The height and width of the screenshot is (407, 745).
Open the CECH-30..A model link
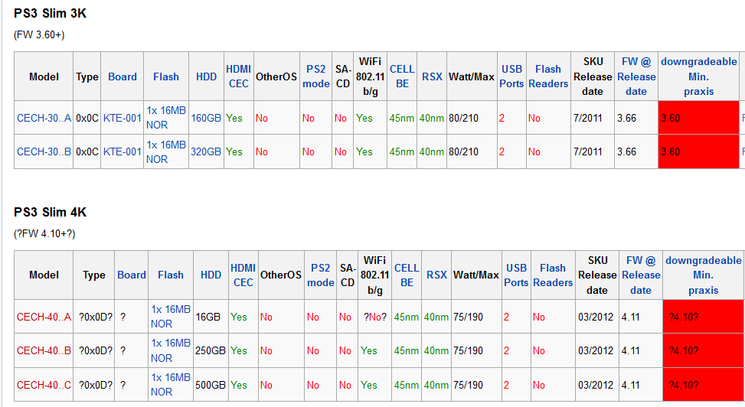pyautogui.click(x=44, y=118)
